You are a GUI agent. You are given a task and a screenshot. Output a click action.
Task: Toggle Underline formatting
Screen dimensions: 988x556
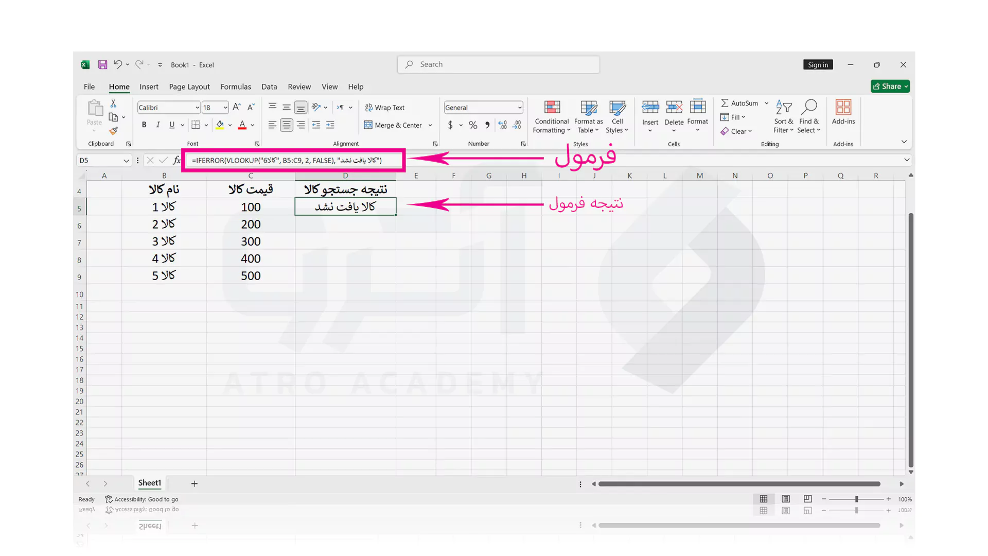click(172, 125)
